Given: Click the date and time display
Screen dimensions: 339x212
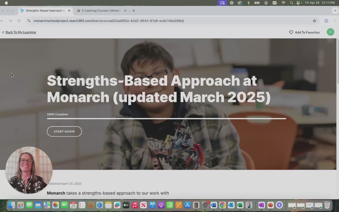Looking at the screenshot, I should [x=320, y=3].
